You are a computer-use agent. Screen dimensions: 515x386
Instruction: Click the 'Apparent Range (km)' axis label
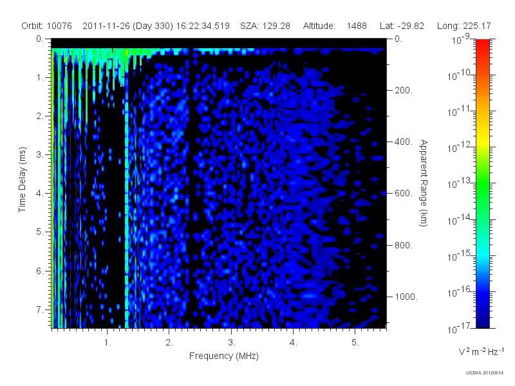(424, 183)
